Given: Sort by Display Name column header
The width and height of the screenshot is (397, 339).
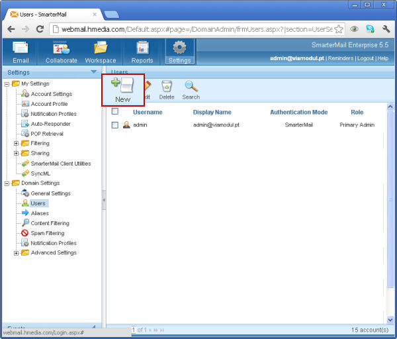Looking at the screenshot, I should tap(212, 113).
